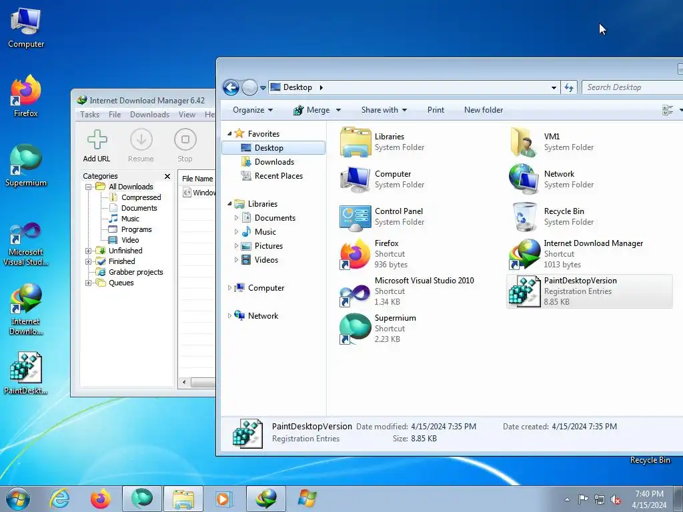
Task: Select Network in the navigation pane
Action: 263,316
